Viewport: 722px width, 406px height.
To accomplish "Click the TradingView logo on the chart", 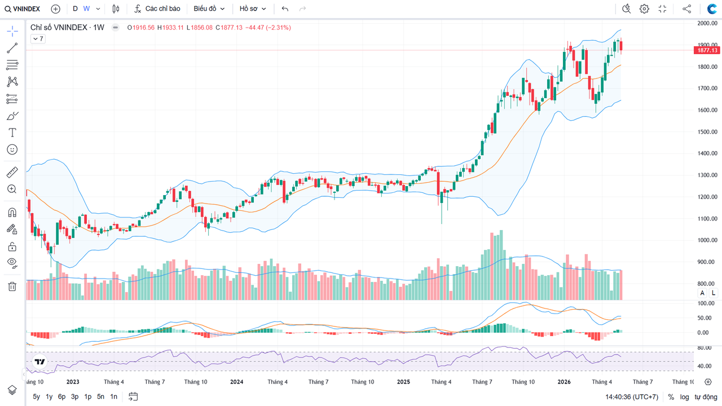I will coord(40,363).
